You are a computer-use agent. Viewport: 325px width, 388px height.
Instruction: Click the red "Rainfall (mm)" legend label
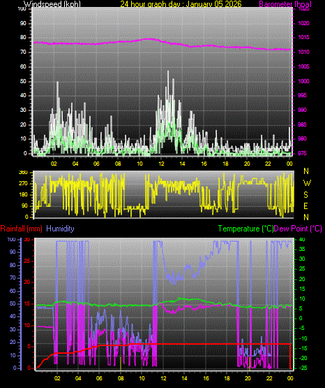[x=21, y=229]
